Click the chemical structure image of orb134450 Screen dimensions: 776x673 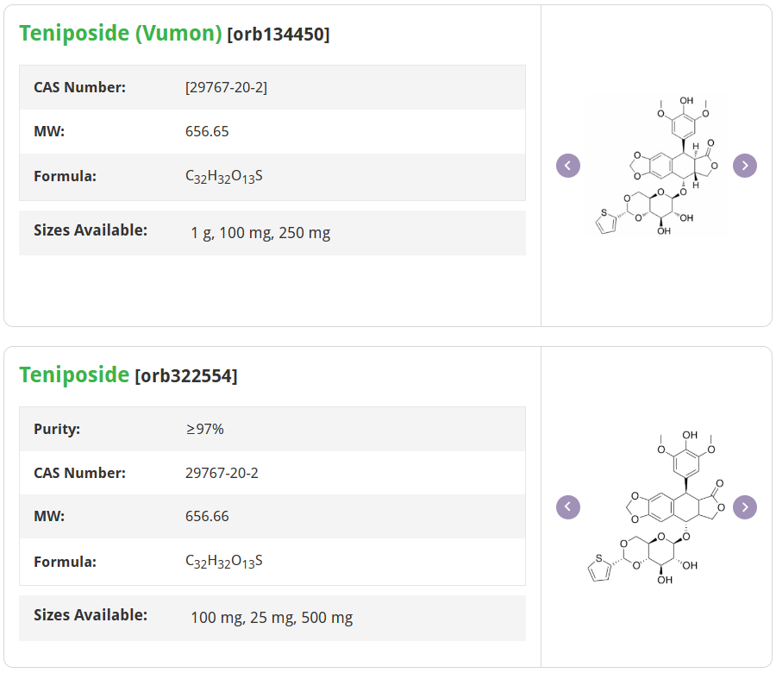coord(657,166)
